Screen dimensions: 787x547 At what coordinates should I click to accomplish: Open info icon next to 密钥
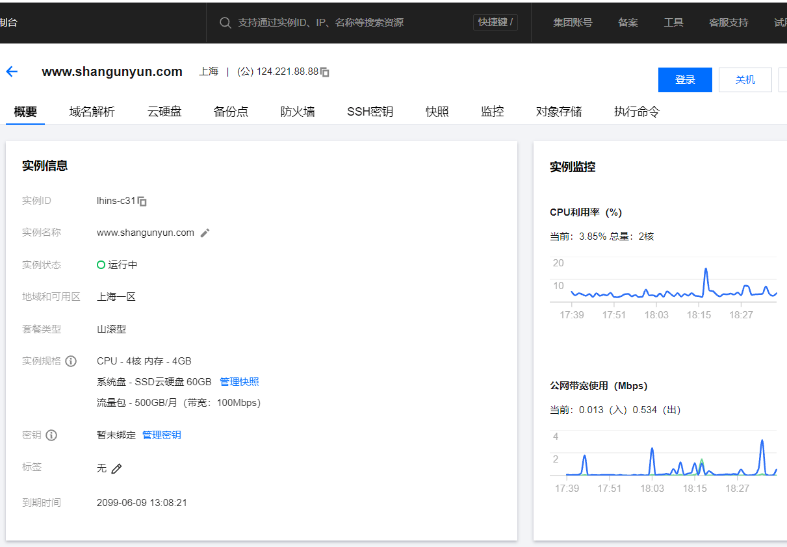51,435
